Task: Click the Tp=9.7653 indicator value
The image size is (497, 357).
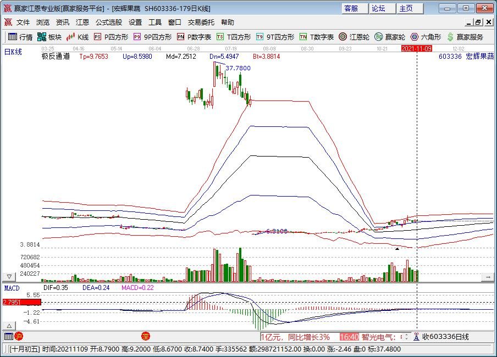Action: point(93,57)
